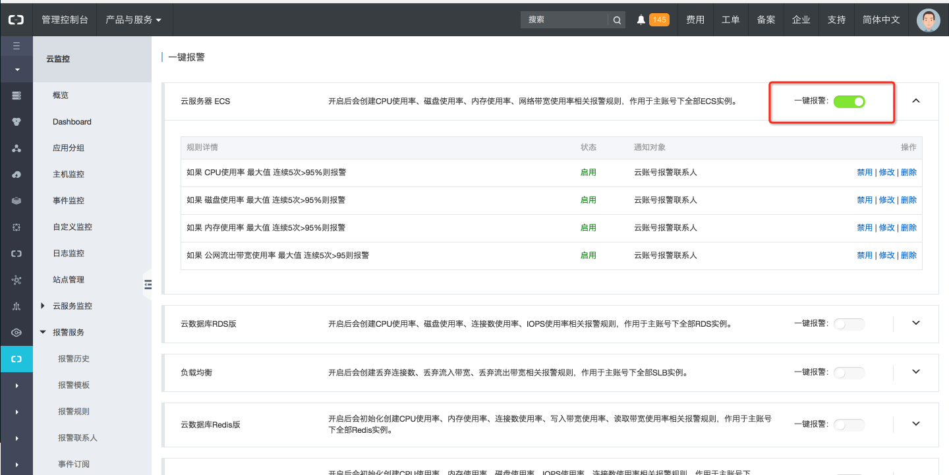Open the 支持 menu
This screenshot has width=949, height=475.
pyautogui.click(x=836, y=20)
